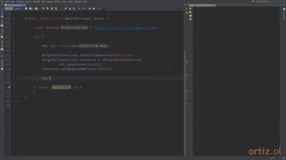The width and height of the screenshot is (286, 160).
Task: Open the Edit menu
Action: pyautogui.click(x=7, y=2)
